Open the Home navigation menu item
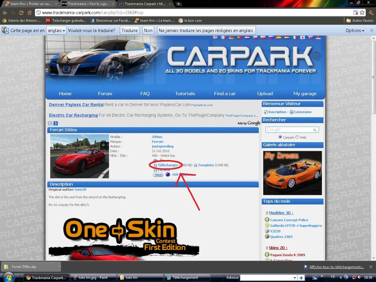This screenshot has width=376, height=282. pos(65,94)
